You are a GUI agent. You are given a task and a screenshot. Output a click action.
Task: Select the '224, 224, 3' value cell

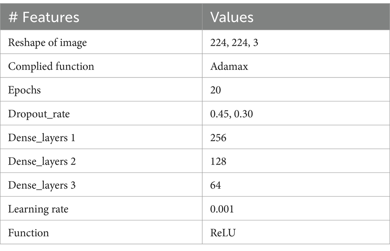click(234, 43)
